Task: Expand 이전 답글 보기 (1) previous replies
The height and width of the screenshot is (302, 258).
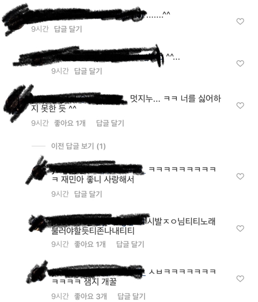Action: pos(78,146)
